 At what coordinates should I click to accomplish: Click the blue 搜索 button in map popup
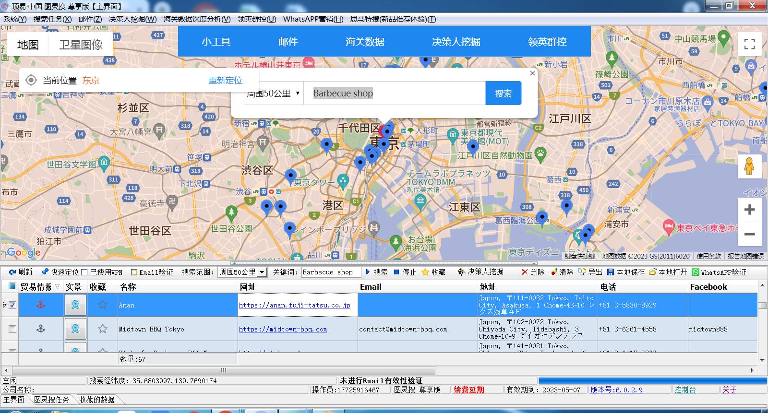pos(503,94)
